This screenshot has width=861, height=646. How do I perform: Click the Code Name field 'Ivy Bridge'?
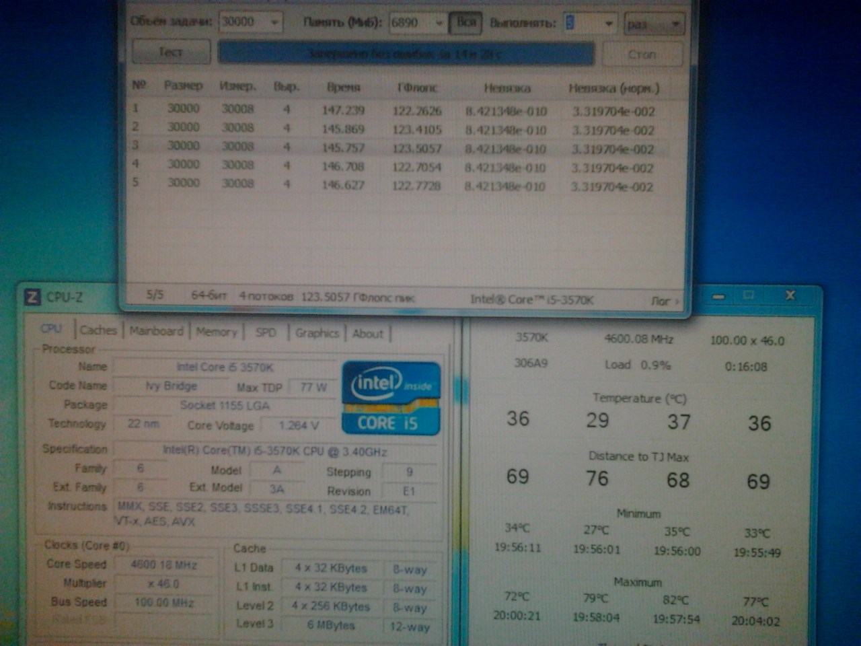click(171, 386)
